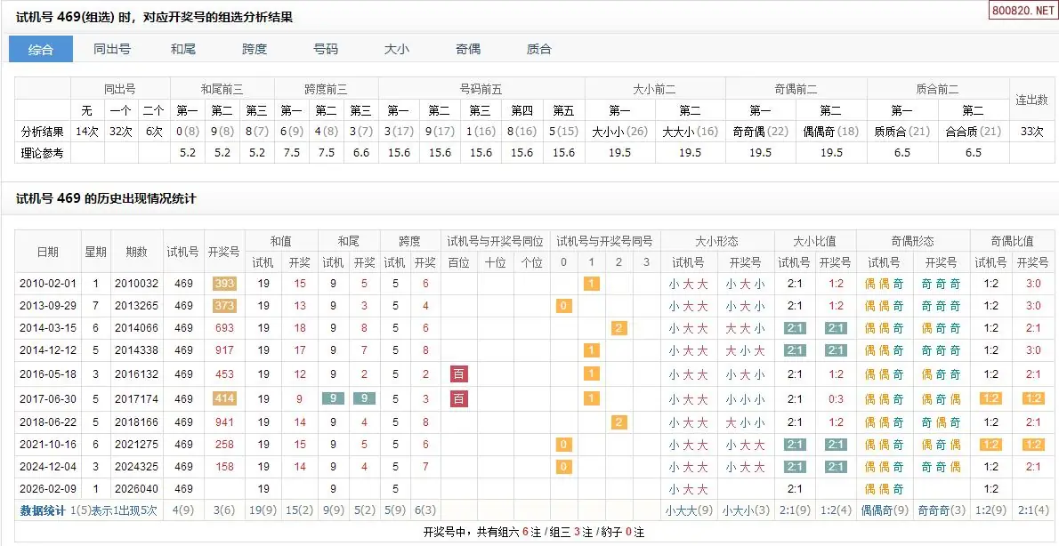Click the highlighted 393 winning number
Viewport: 1059px width, 546px height.
[224, 284]
